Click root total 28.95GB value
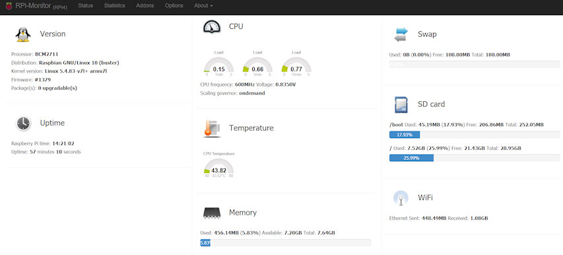Viewport: 563px width, 255px height. tap(512, 148)
